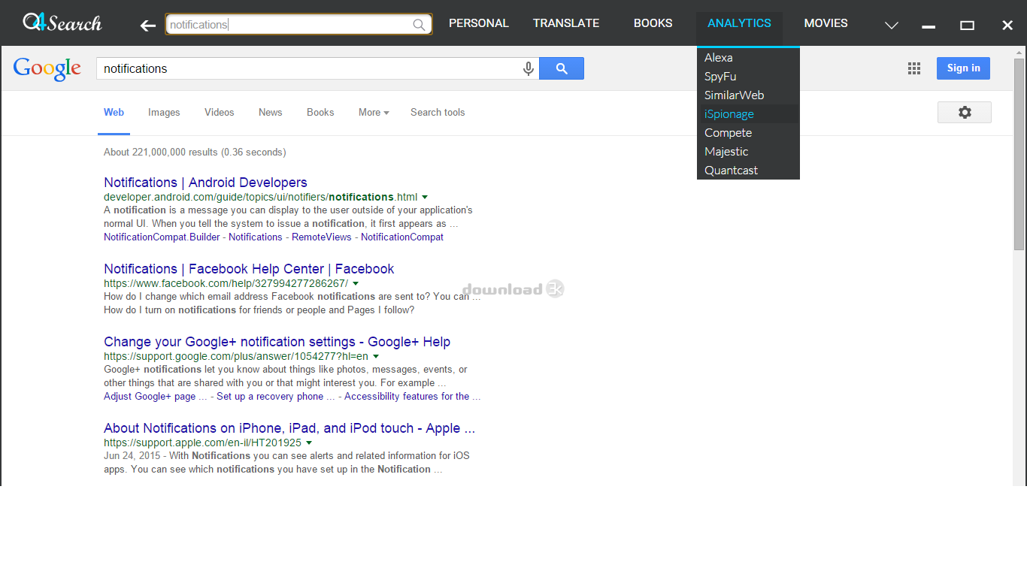Click the ANALYTICS category
The height and width of the screenshot is (577, 1027).
(x=739, y=23)
